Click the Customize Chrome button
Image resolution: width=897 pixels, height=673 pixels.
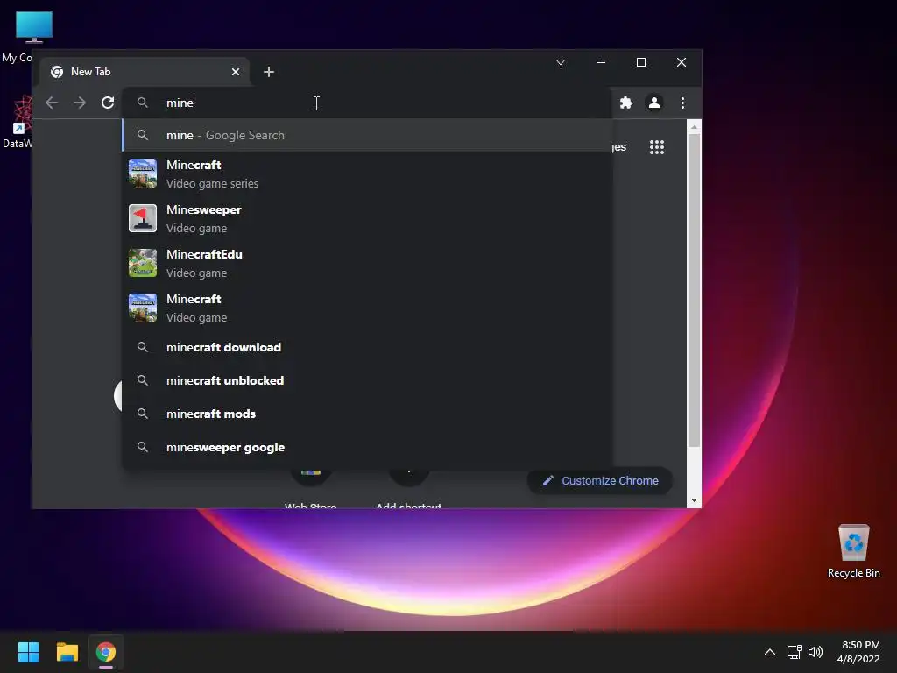coord(599,481)
